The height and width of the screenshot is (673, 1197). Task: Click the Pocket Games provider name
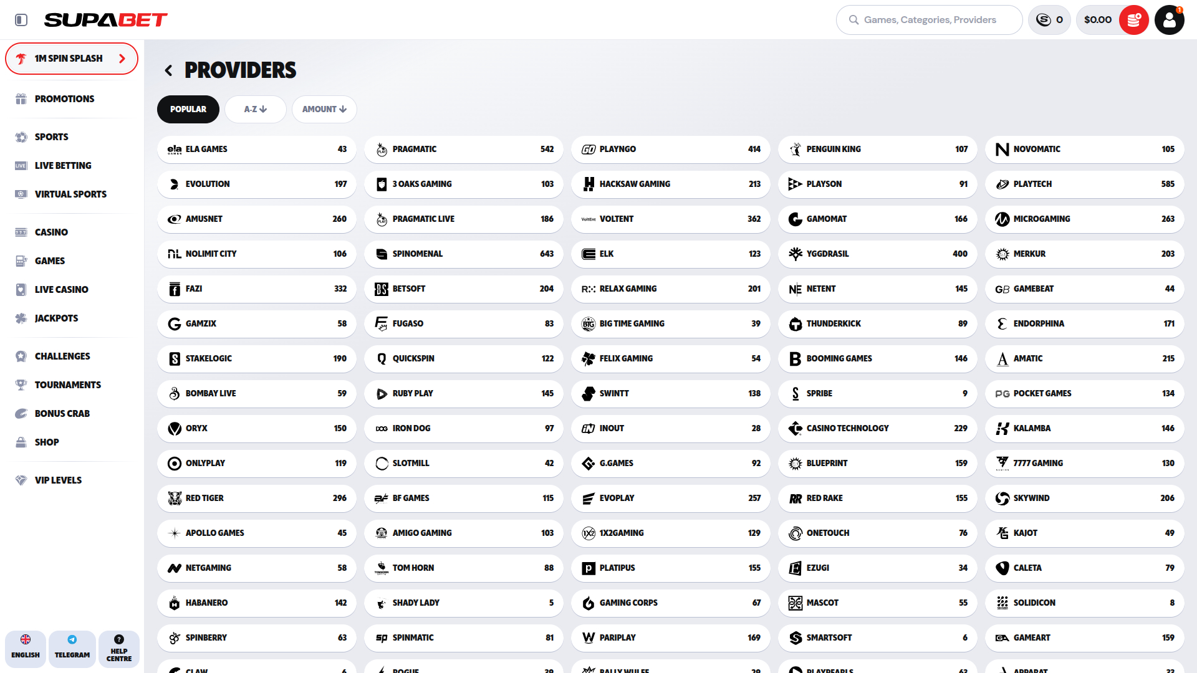(1042, 394)
